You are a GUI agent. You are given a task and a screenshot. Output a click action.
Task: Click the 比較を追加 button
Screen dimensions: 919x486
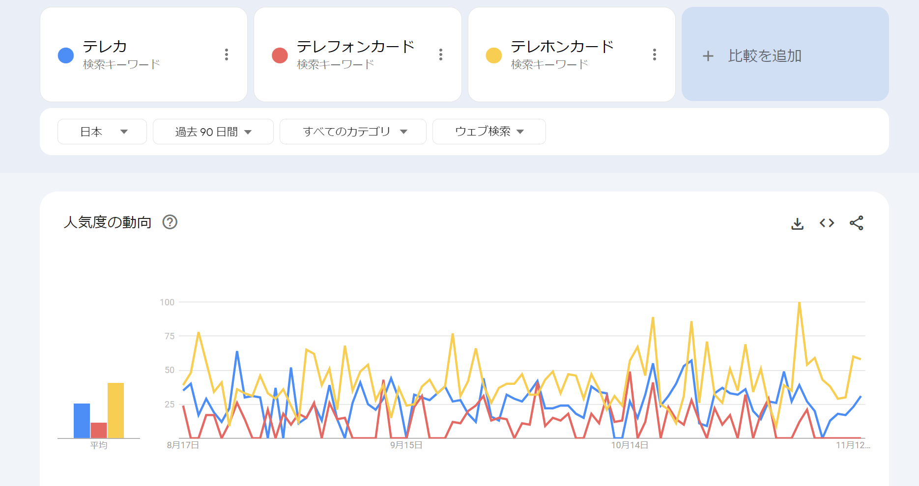pos(785,54)
